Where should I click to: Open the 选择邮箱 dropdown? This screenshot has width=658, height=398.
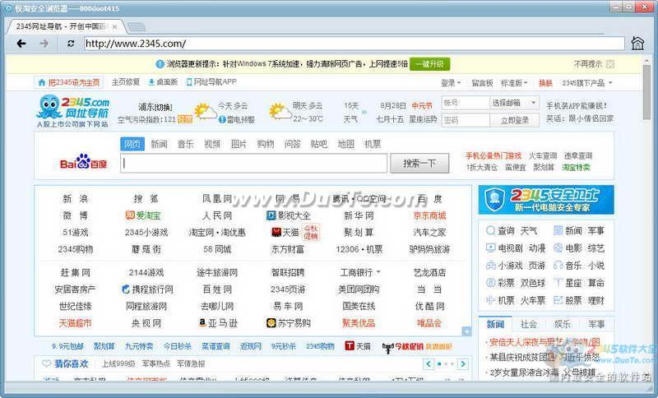click(514, 103)
